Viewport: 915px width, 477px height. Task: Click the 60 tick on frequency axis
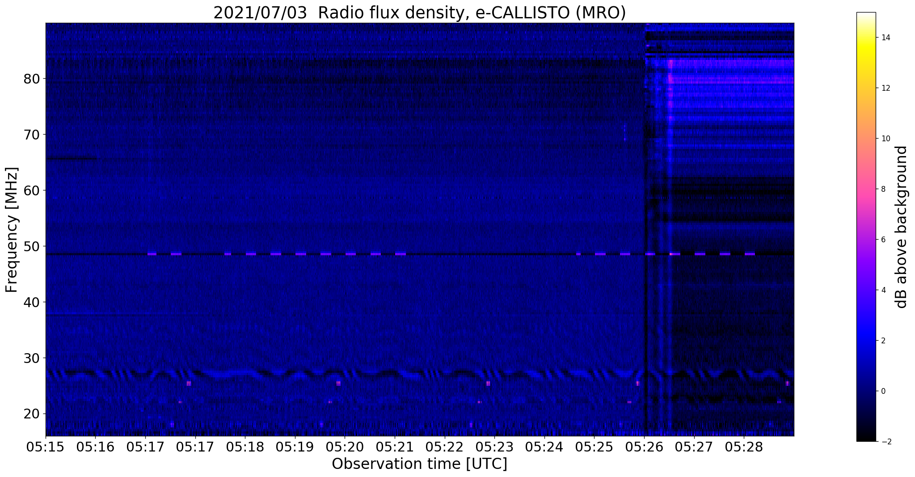point(32,190)
